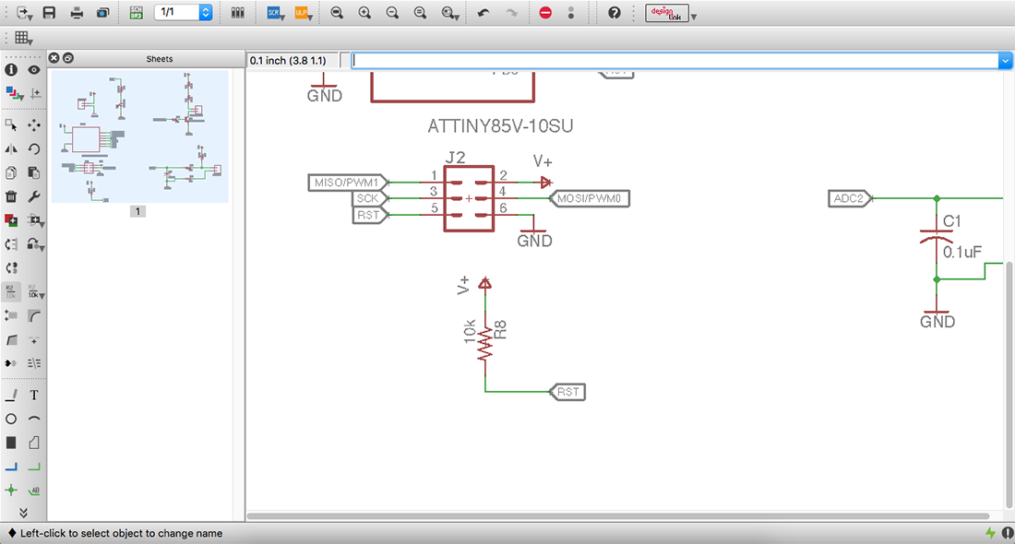
Task: Stop the current command with the red icon
Action: point(545,12)
